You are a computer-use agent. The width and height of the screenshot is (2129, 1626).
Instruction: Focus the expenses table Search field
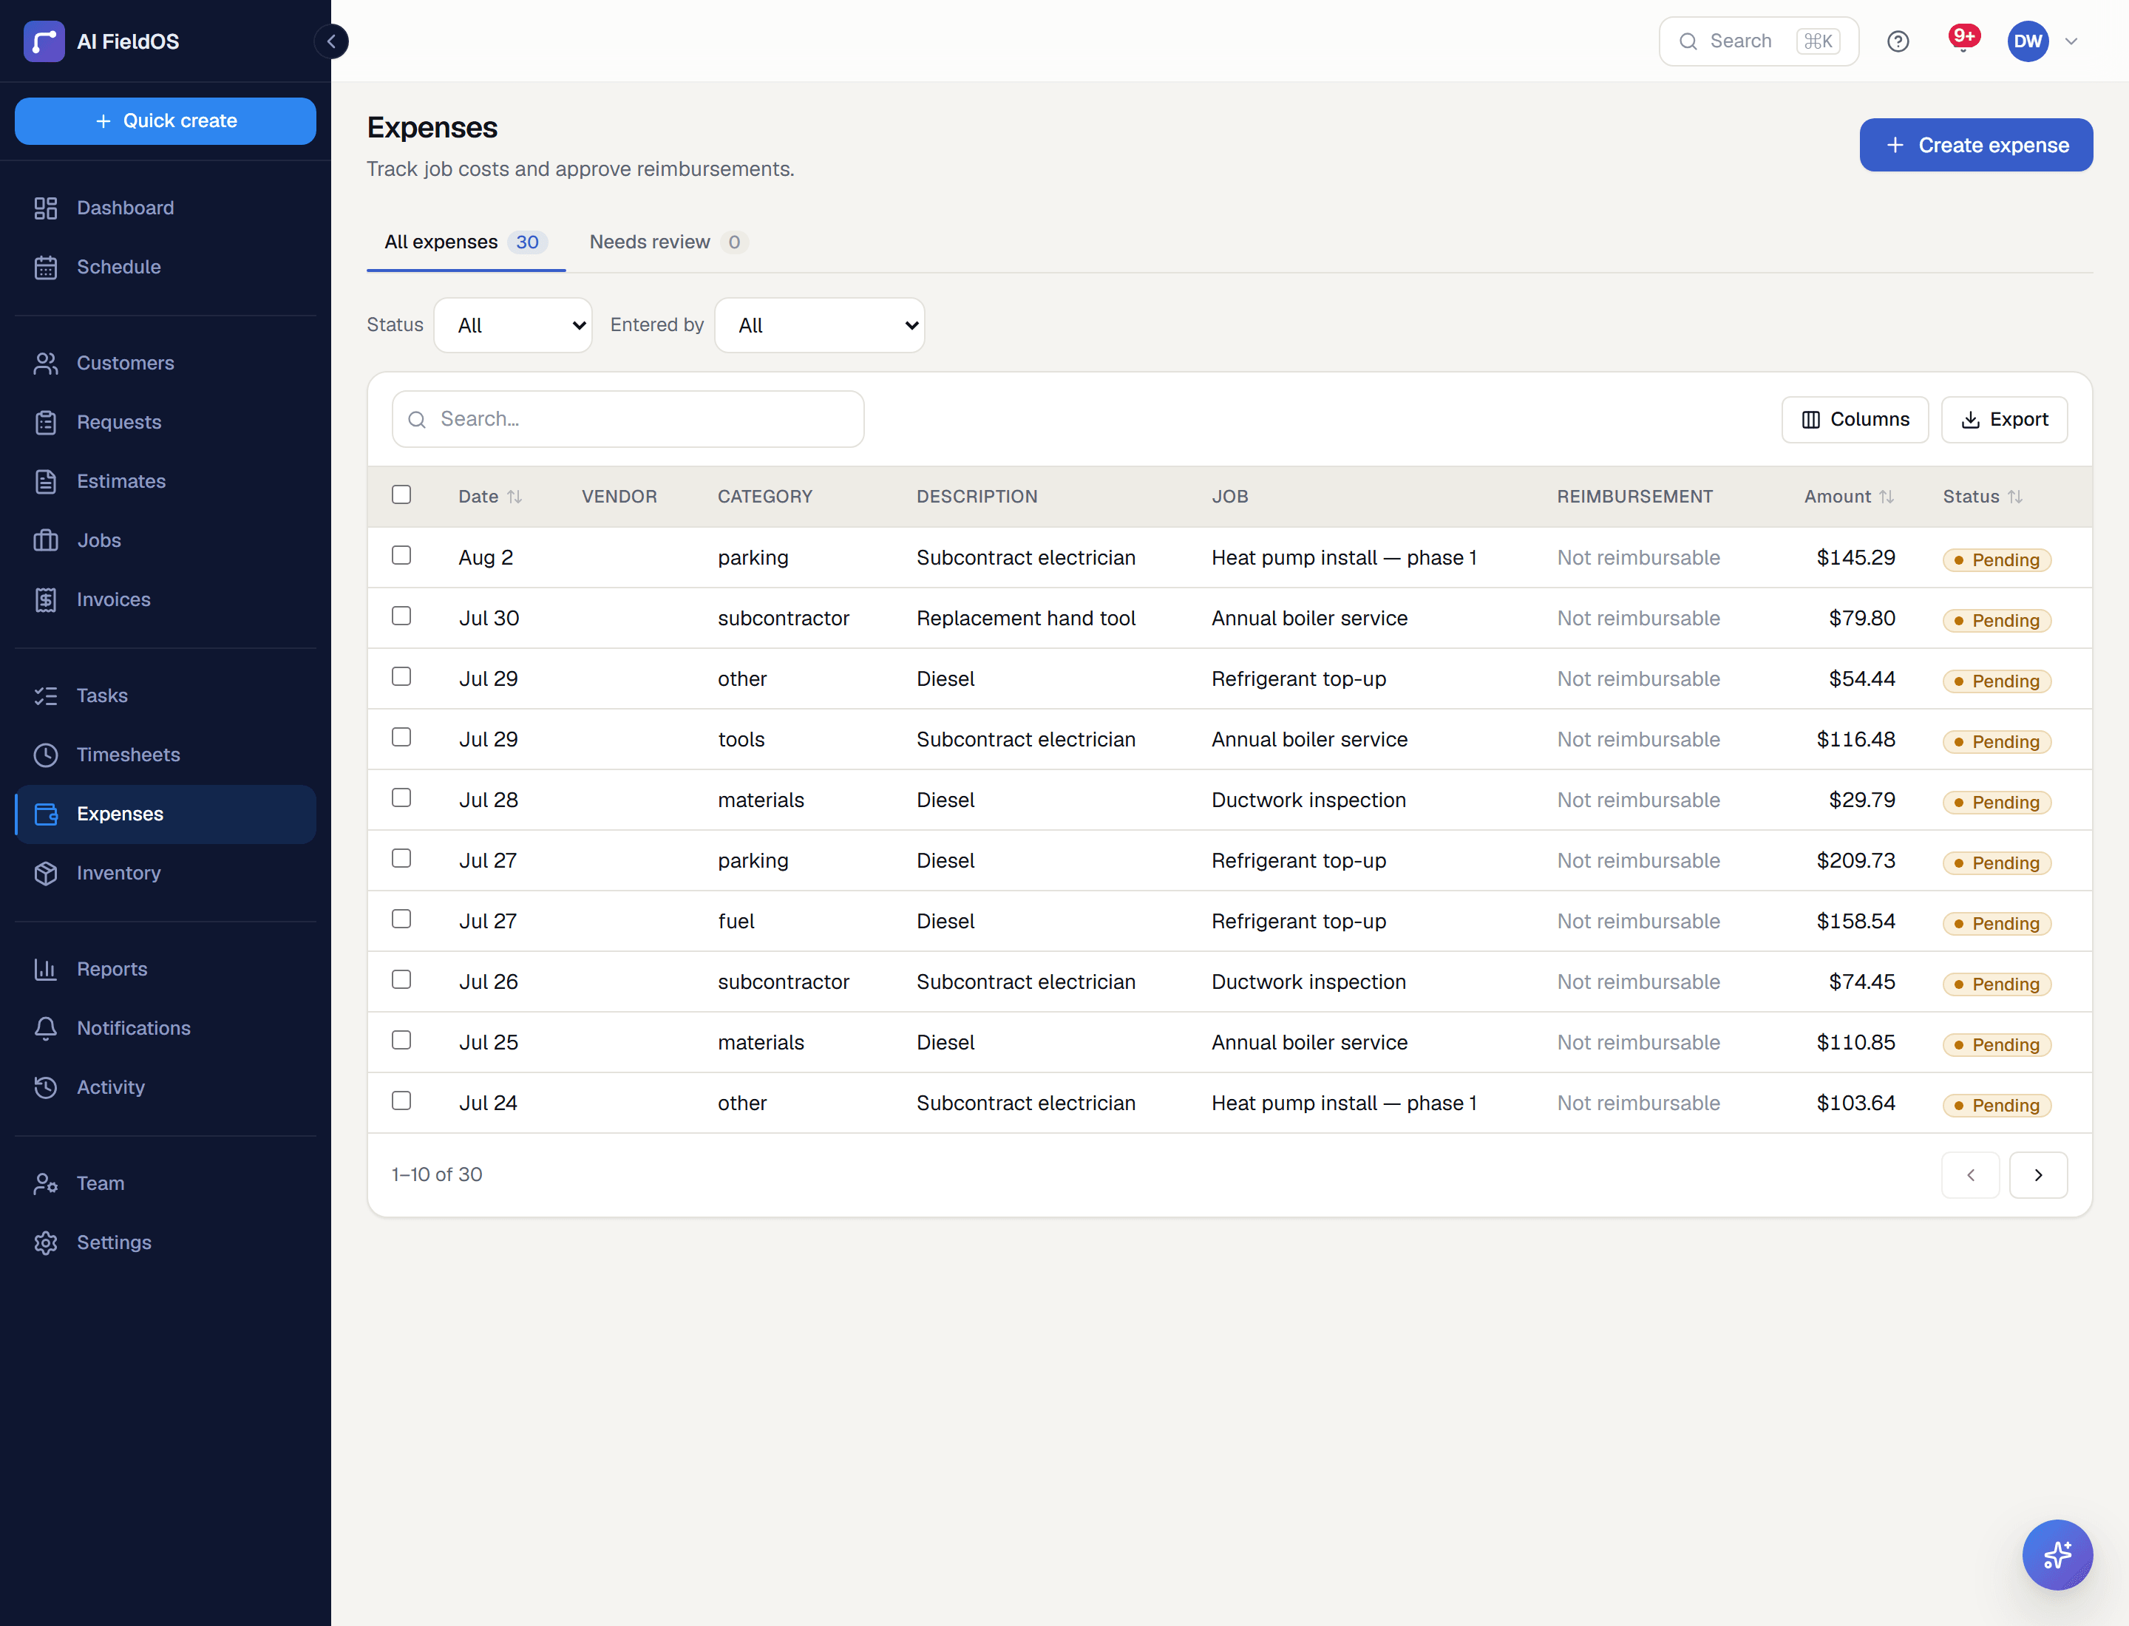point(628,419)
